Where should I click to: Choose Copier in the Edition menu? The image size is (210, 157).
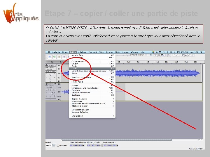coord(92,66)
